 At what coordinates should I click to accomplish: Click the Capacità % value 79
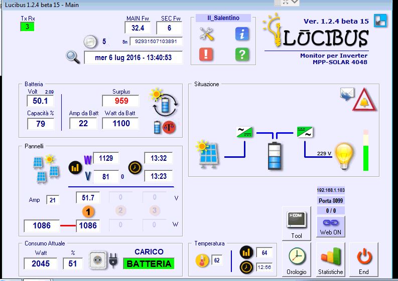(41, 124)
